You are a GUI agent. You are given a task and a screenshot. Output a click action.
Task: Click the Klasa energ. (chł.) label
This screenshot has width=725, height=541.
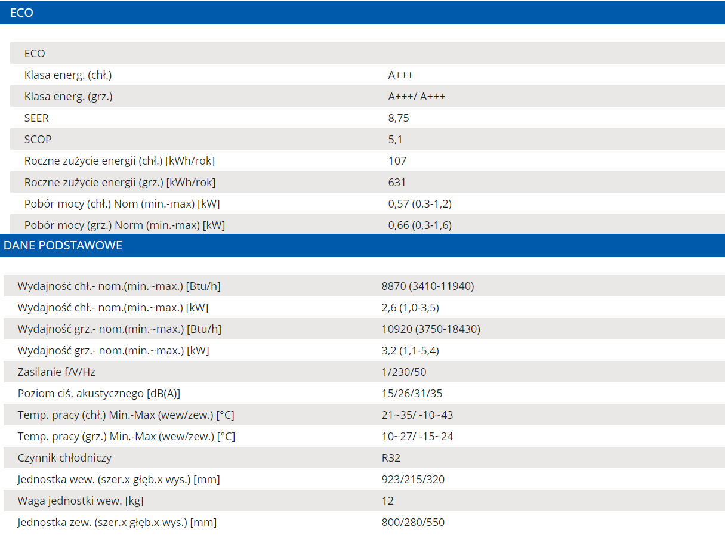pos(68,75)
